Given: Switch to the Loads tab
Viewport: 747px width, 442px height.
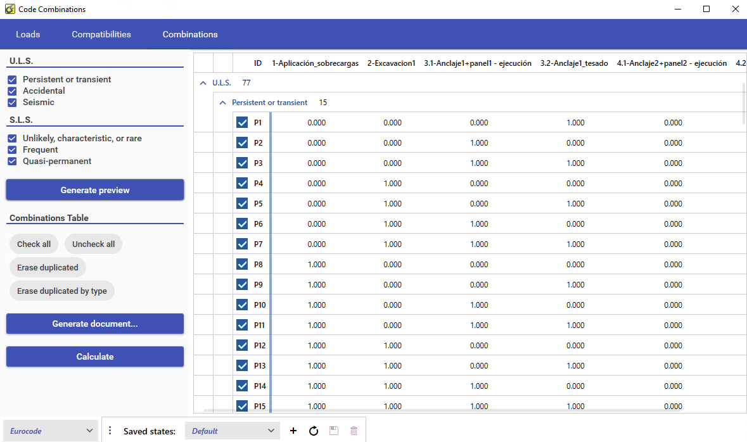Looking at the screenshot, I should (x=28, y=34).
